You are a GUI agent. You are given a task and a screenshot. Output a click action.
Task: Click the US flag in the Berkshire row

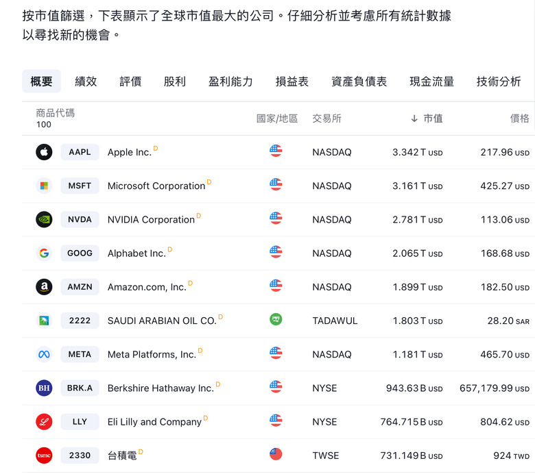coord(276,387)
